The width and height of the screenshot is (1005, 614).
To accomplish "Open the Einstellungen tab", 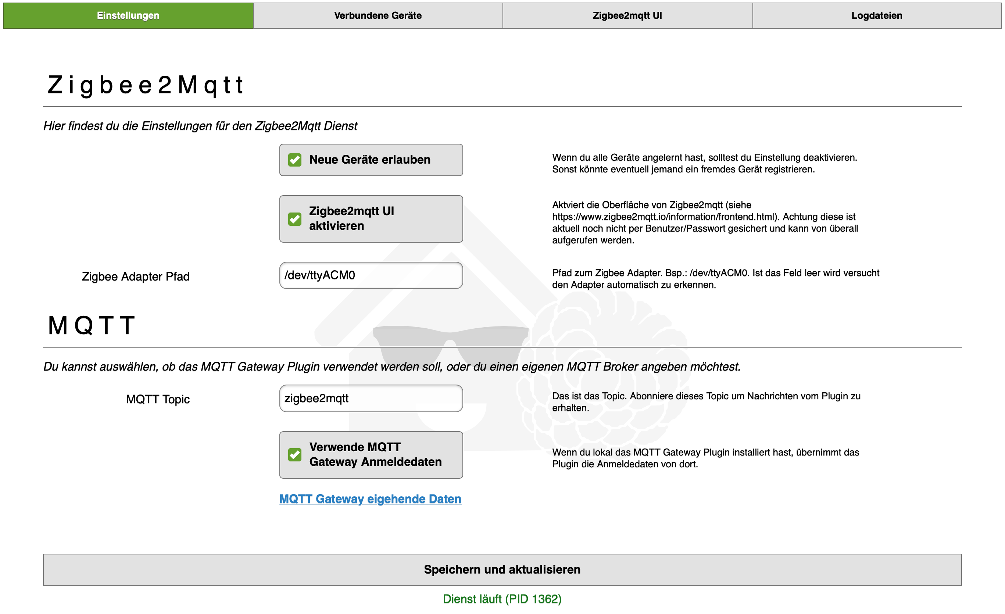I will (x=128, y=15).
